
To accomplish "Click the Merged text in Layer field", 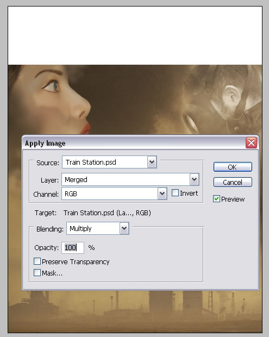I will (x=76, y=180).
